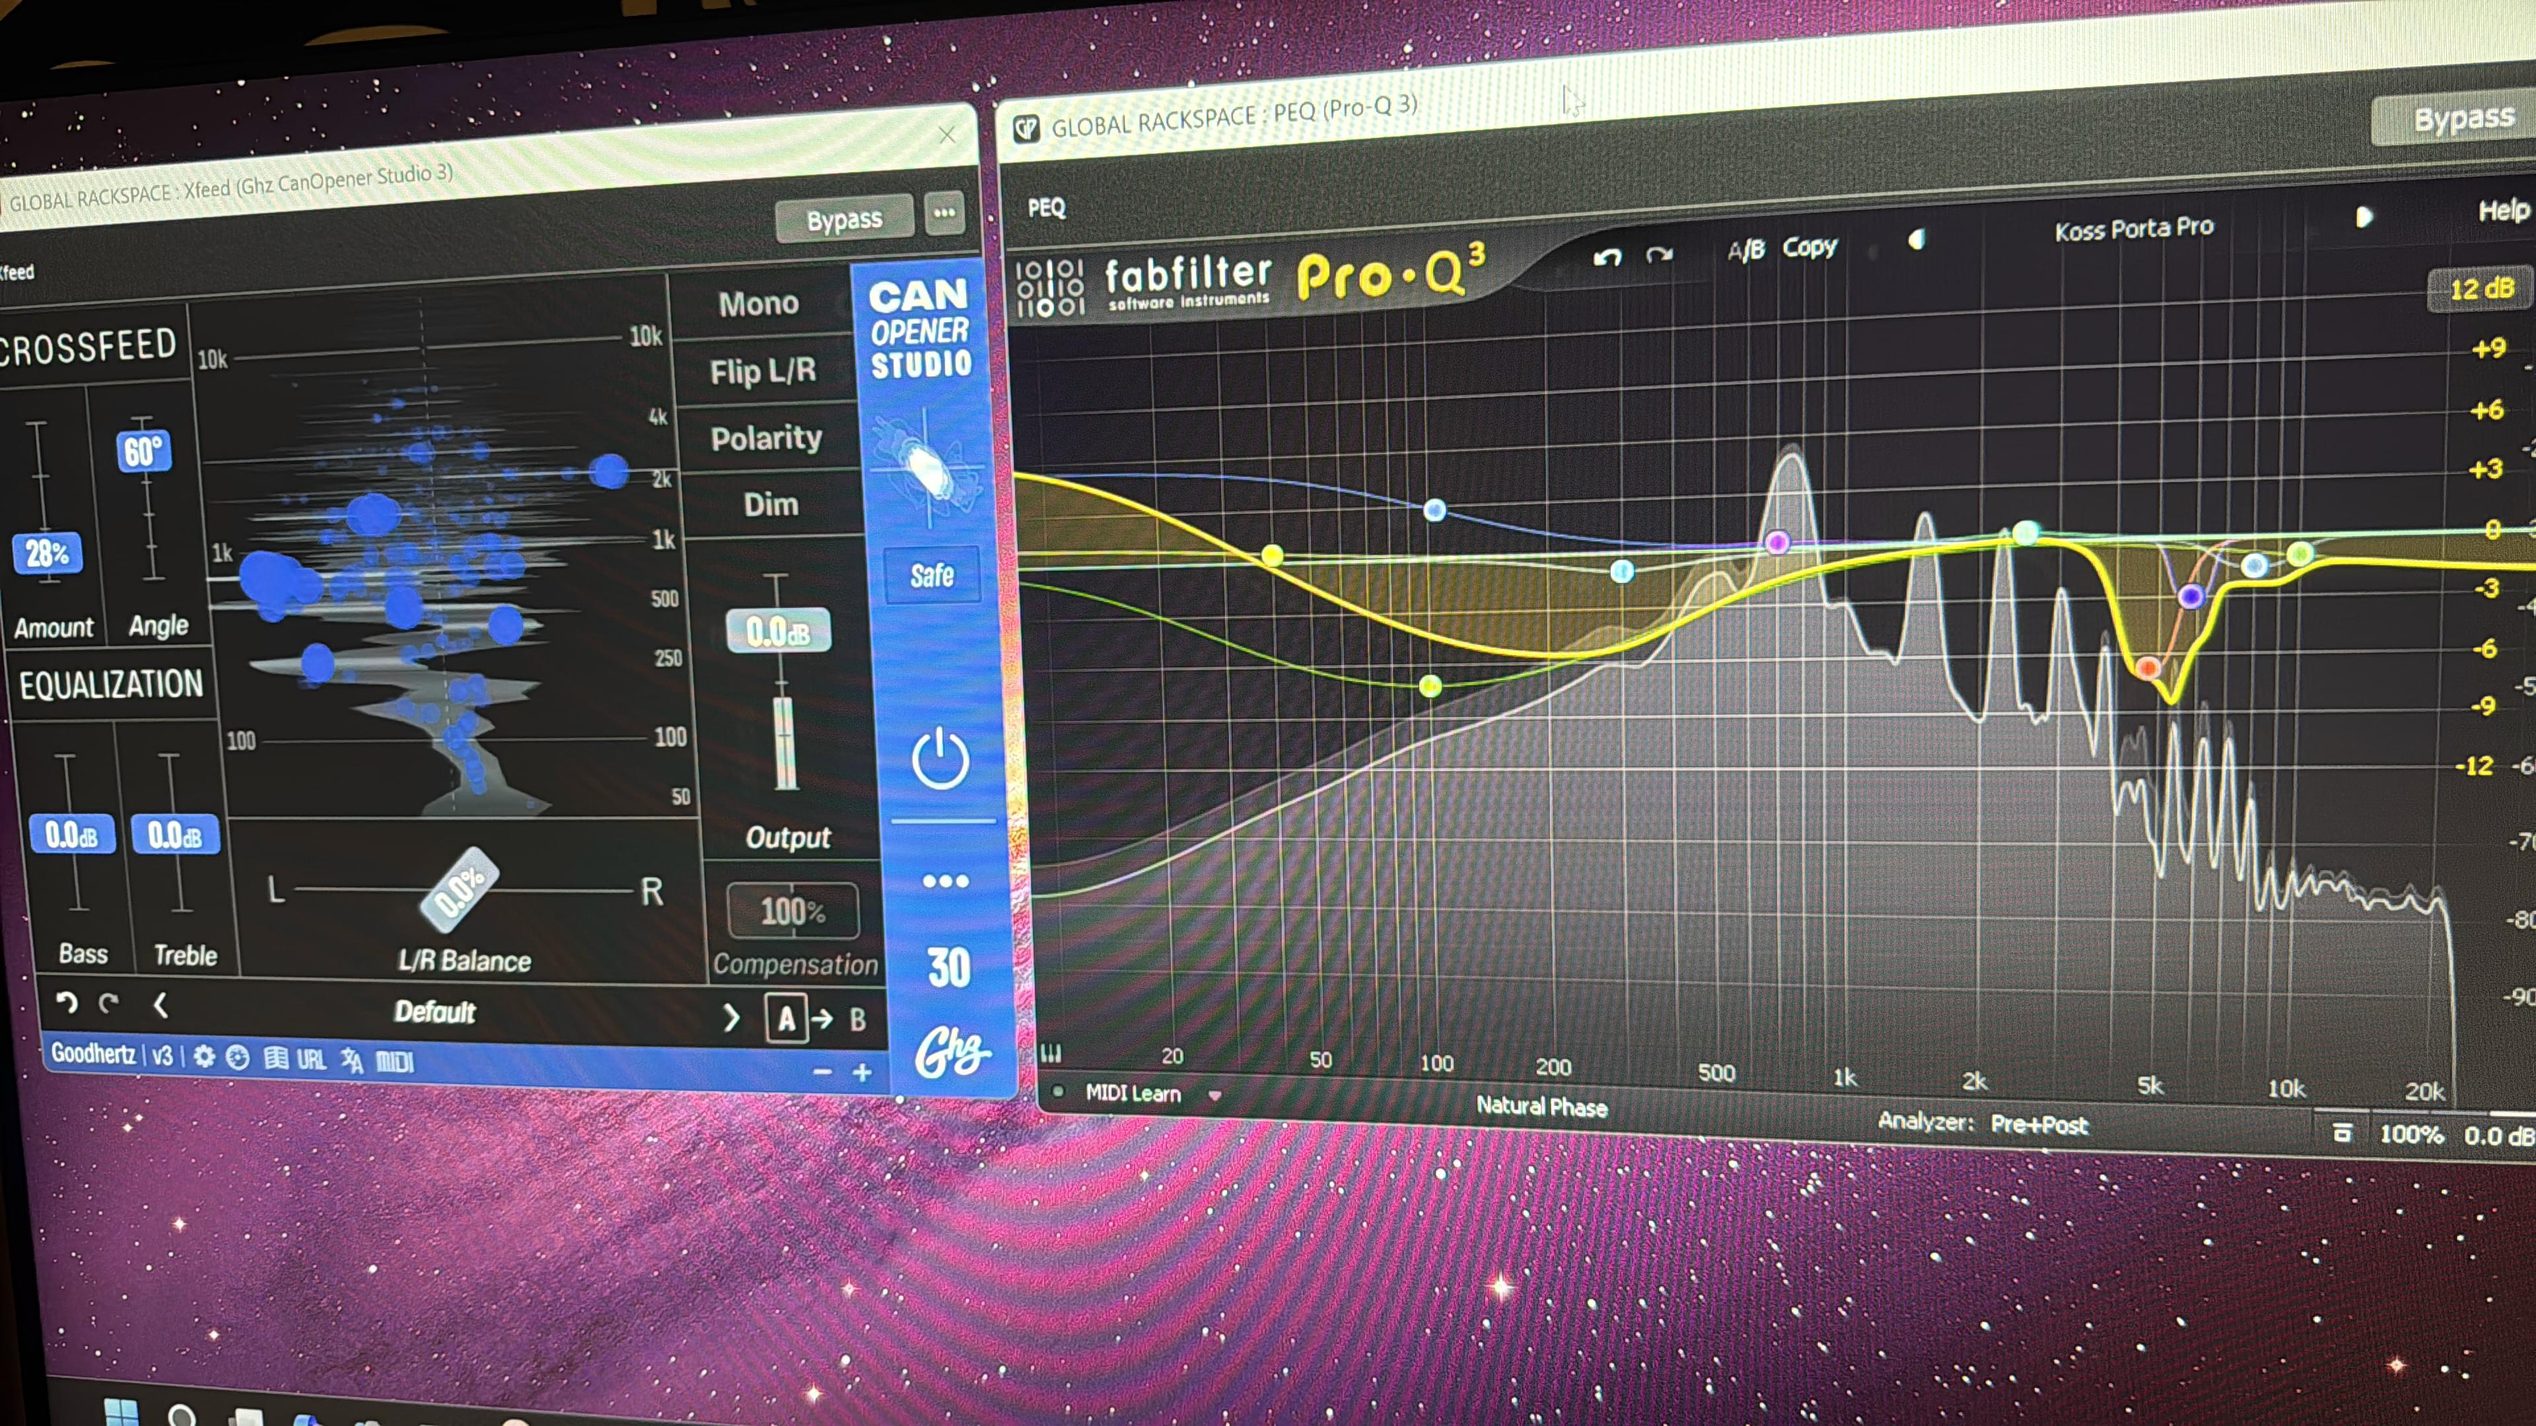Click the PEQ window title icon
The height and width of the screenshot is (1426, 2536).
pos(1027,128)
